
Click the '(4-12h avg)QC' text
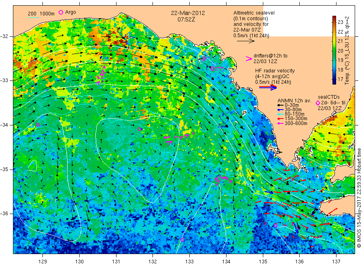pos(272,76)
